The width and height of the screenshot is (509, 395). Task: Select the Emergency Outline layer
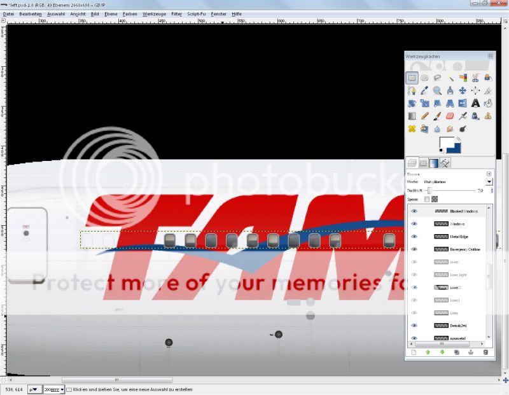(466, 249)
